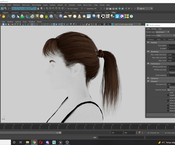The height and width of the screenshot is (145, 175).
Task: Click the V-Ray sphere light icon
Action: pos(75,17)
